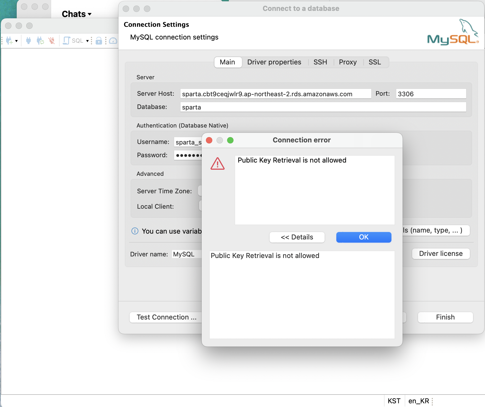This screenshot has height=407, width=485.
Task: Click the 'Local Client:' label
Action: click(155, 207)
